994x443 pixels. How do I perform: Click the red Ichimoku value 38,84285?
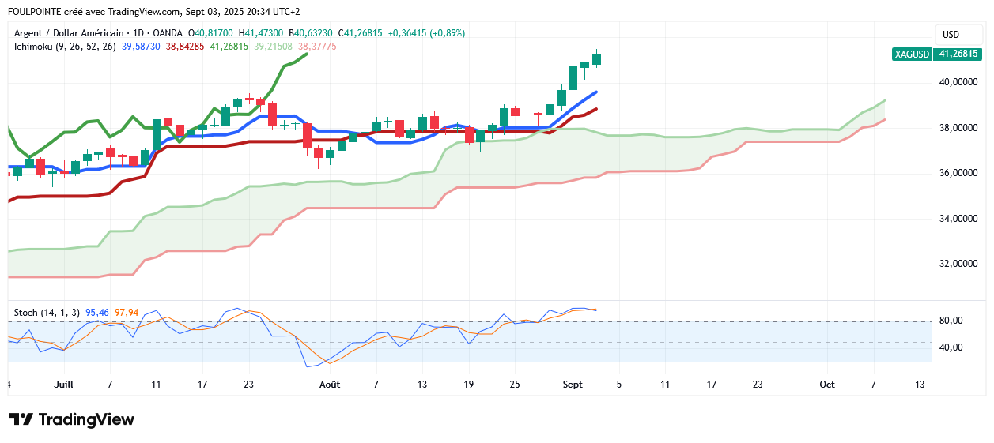coord(185,47)
